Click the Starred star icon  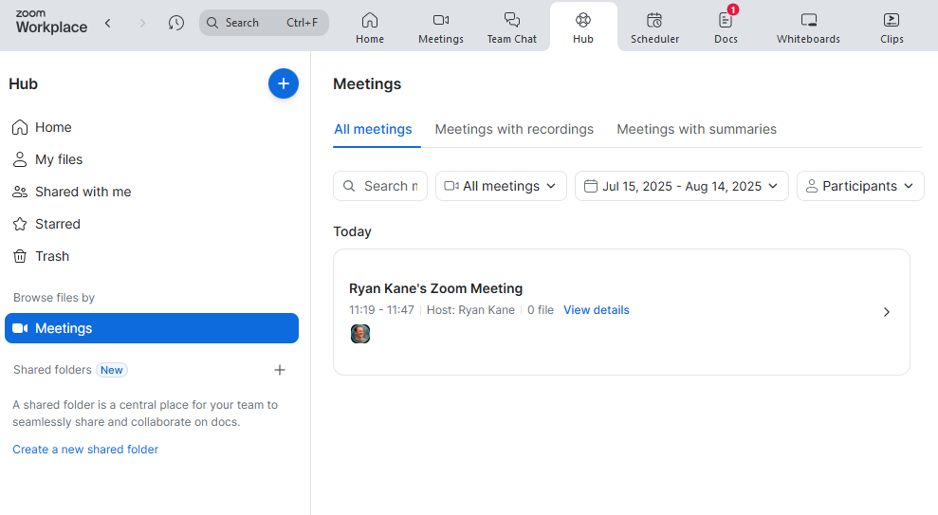point(20,224)
